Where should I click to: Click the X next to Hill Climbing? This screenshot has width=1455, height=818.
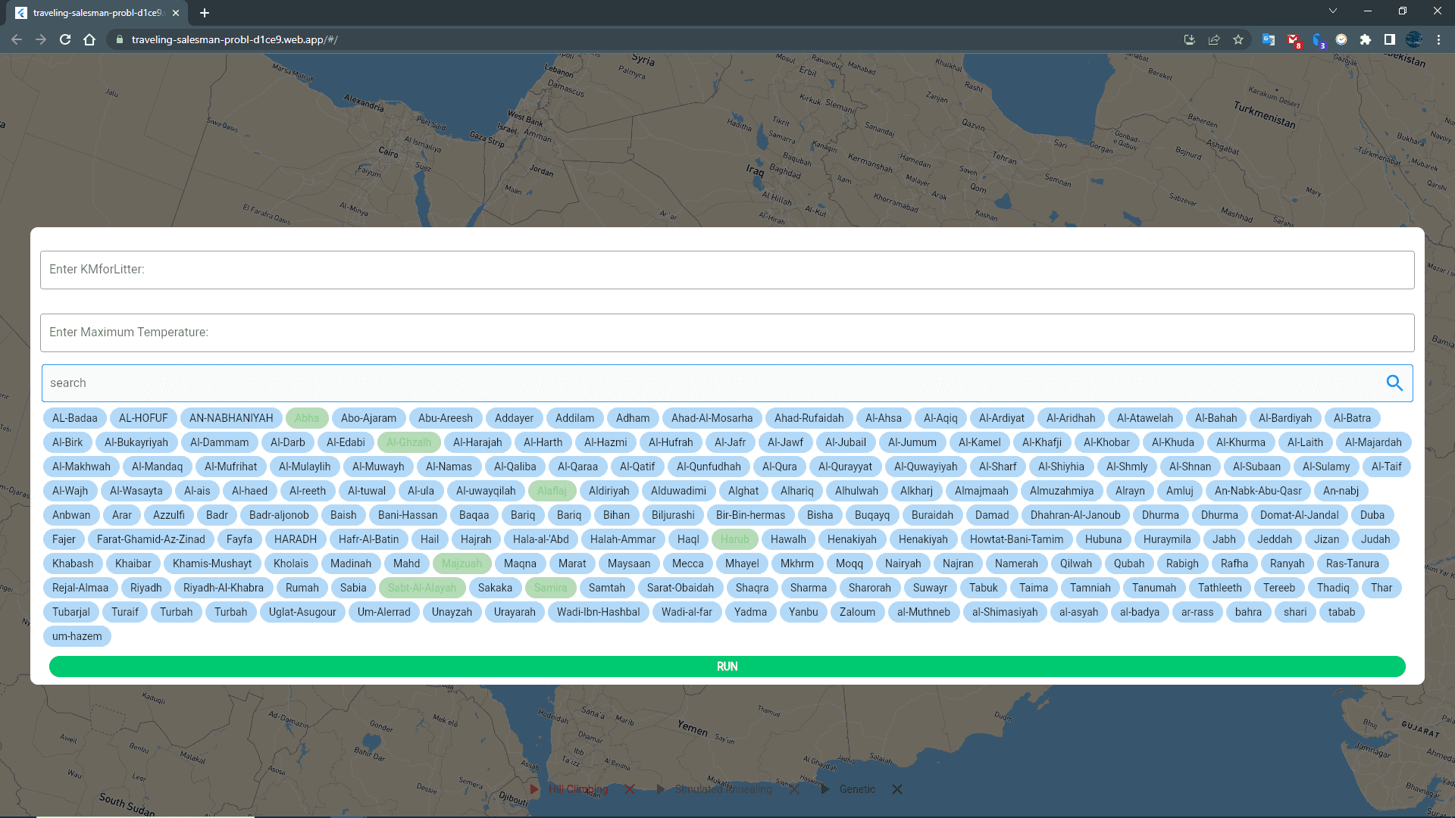pyautogui.click(x=630, y=789)
